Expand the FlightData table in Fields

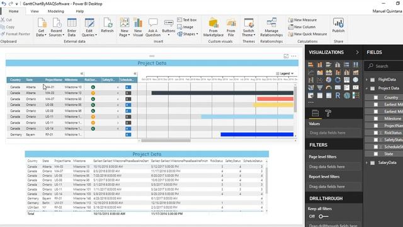[366, 80]
